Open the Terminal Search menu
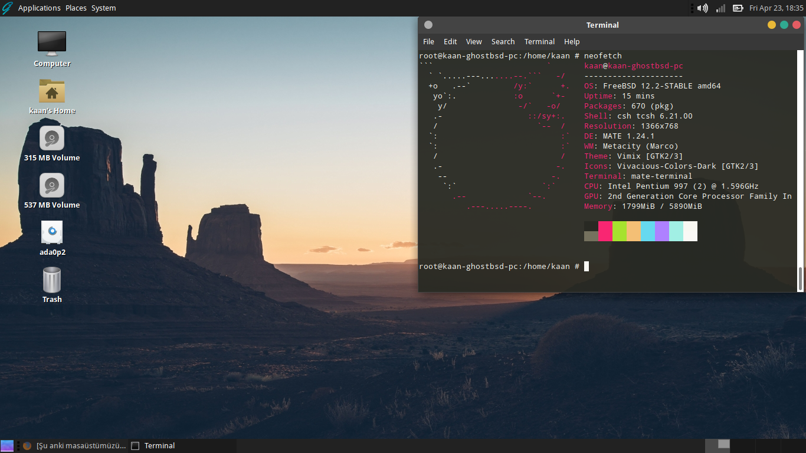The image size is (806, 453). click(x=503, y=42)
